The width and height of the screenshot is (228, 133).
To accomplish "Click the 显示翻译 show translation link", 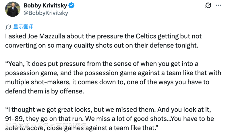I will pos(23,27).
